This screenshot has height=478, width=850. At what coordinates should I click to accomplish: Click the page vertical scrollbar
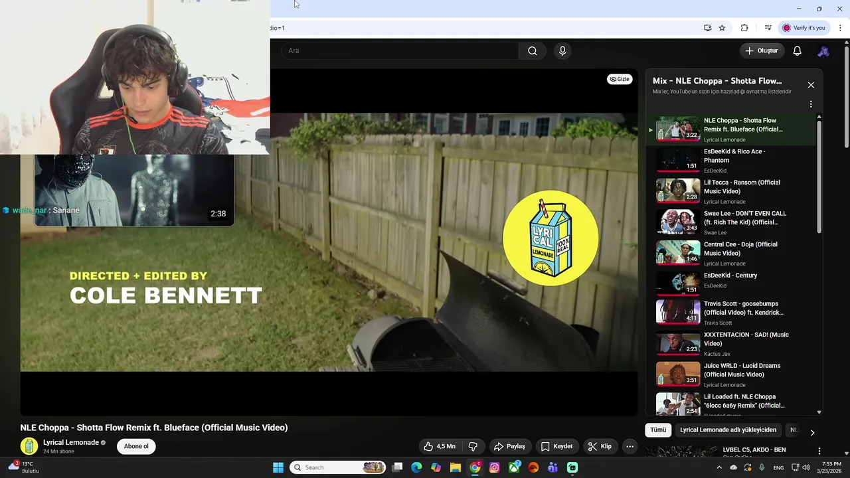[846, 96]
